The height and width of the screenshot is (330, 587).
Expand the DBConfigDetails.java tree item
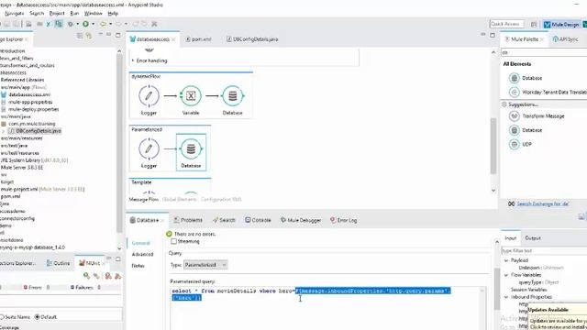click(3, 131)
